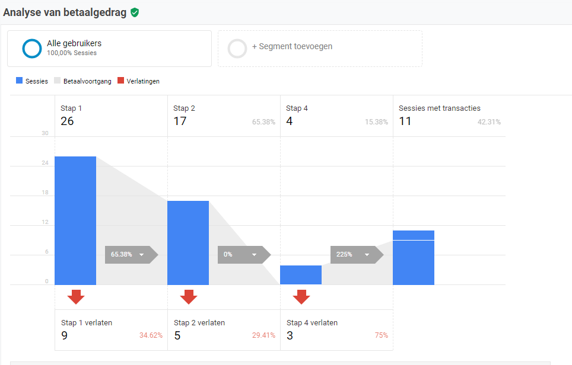Click the blue Sessies legend swatch
Screen dimensions: 572x365
[x=20, y=81]
